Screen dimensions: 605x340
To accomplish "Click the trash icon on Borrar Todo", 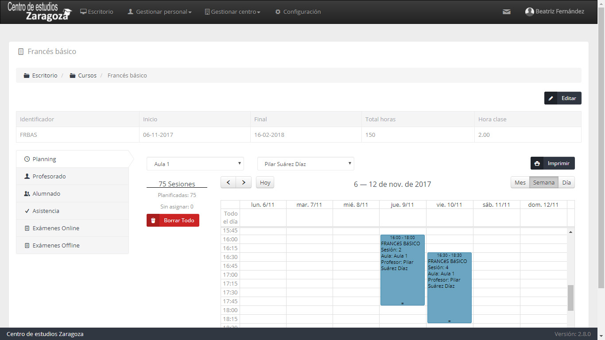I will [x=153, y=220].
